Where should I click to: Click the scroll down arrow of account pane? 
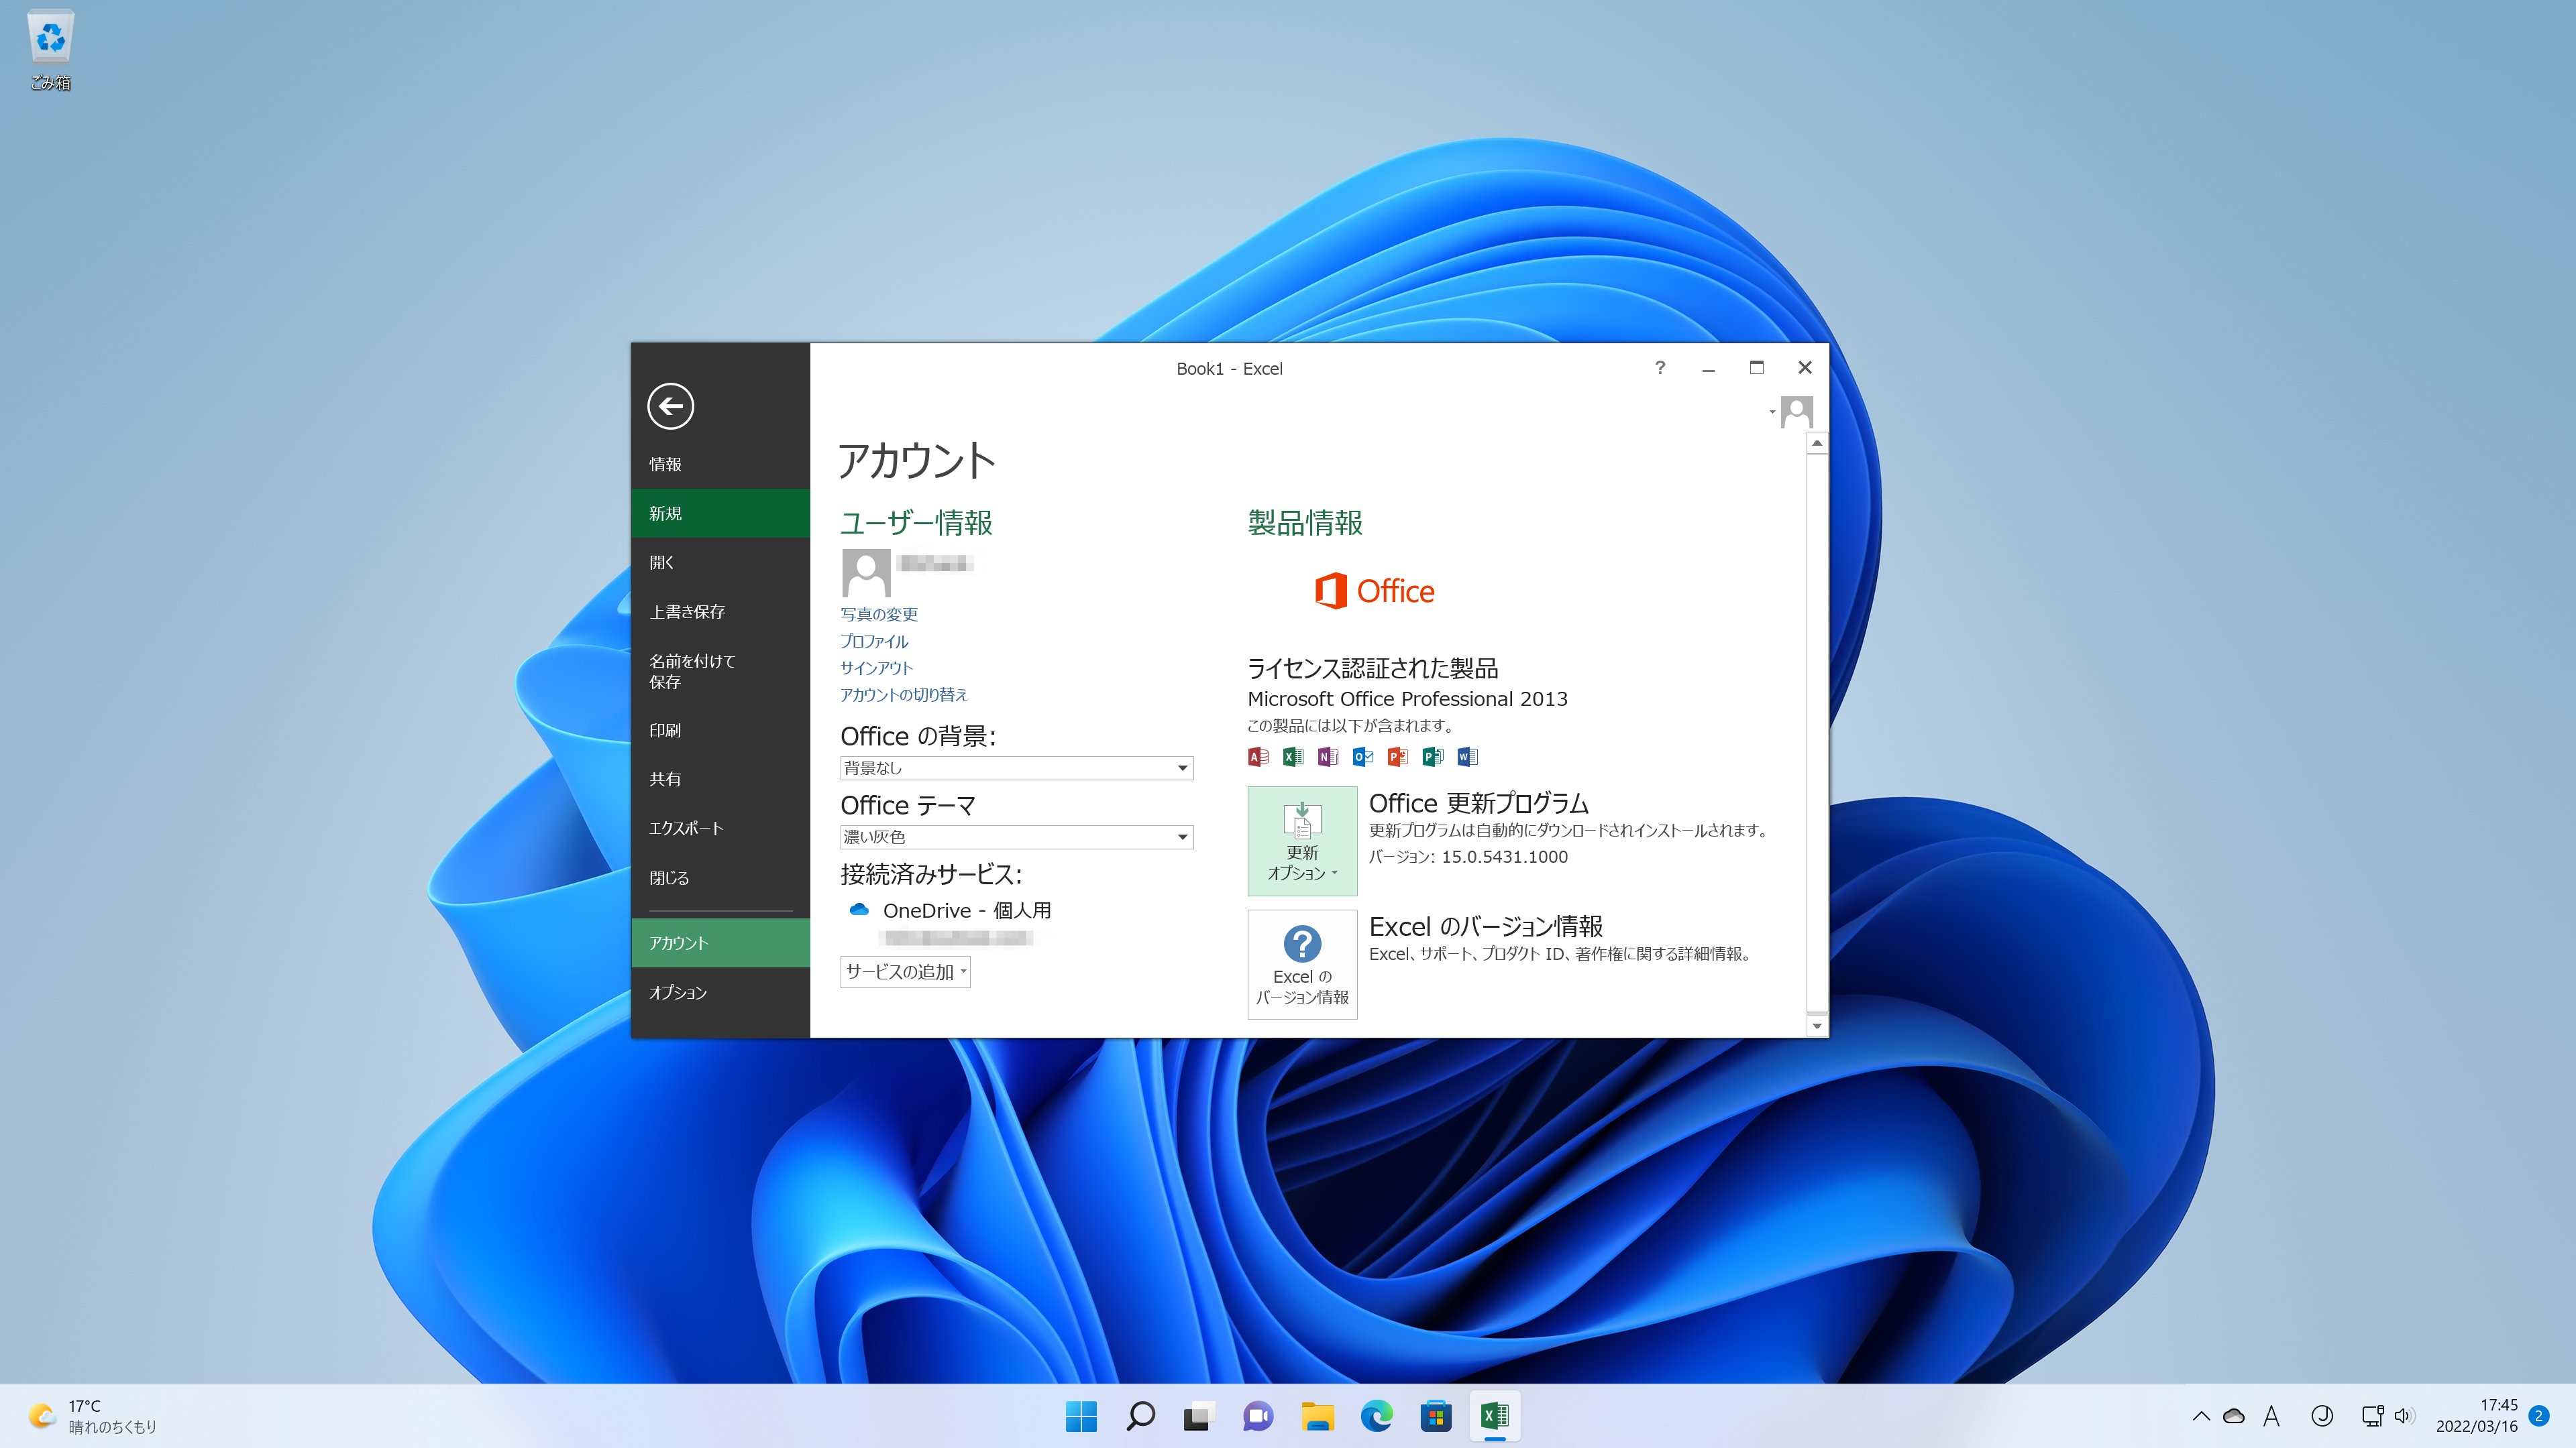point(1817,1025)
